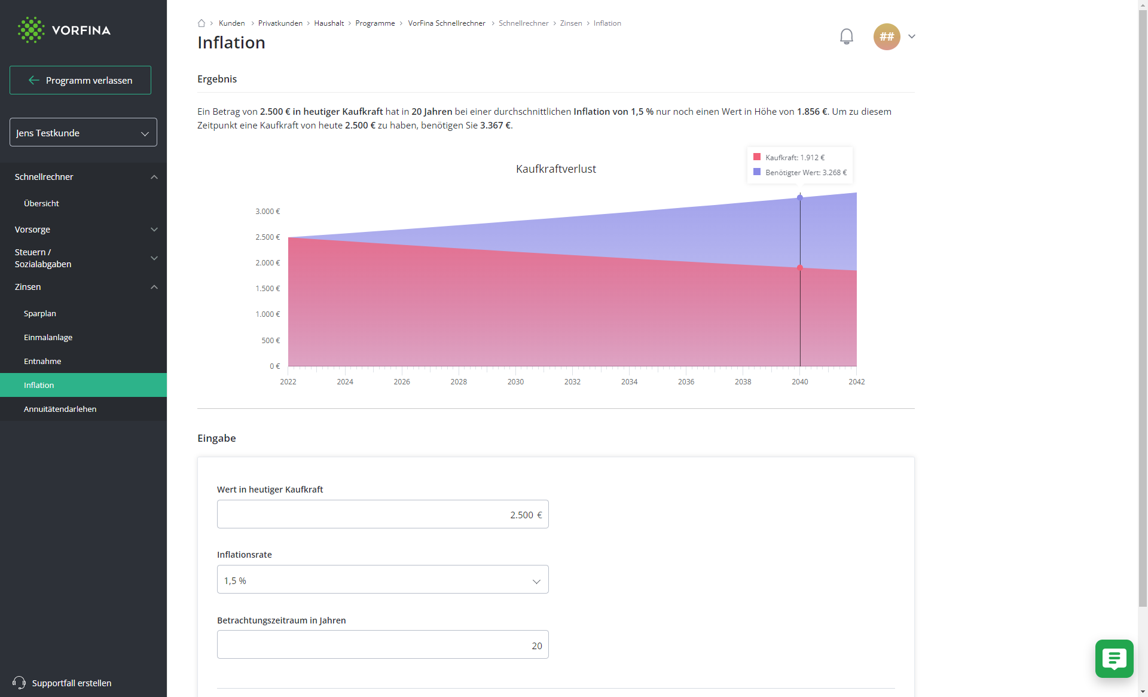Click the Zinsen breadcrumb
1148x697 pixels.
tap(571, 23)
